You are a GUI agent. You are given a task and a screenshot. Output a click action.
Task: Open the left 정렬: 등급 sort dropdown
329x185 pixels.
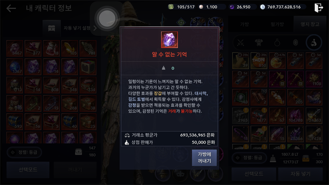[24, 152]
